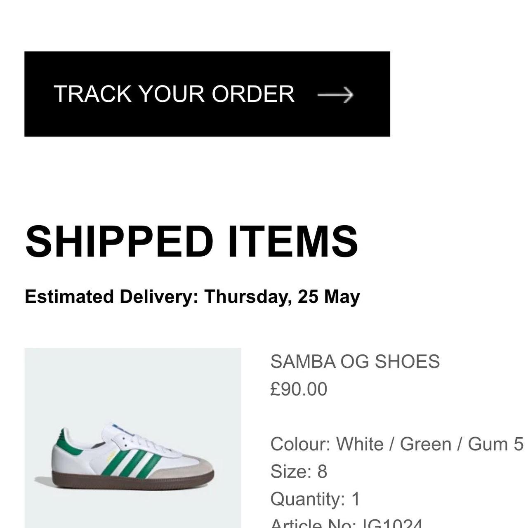Image resolution: width=528 pixels, height=528 pixels.
Task: Click the Colour: White / Green / Gum line
Action: pos(397,444)
